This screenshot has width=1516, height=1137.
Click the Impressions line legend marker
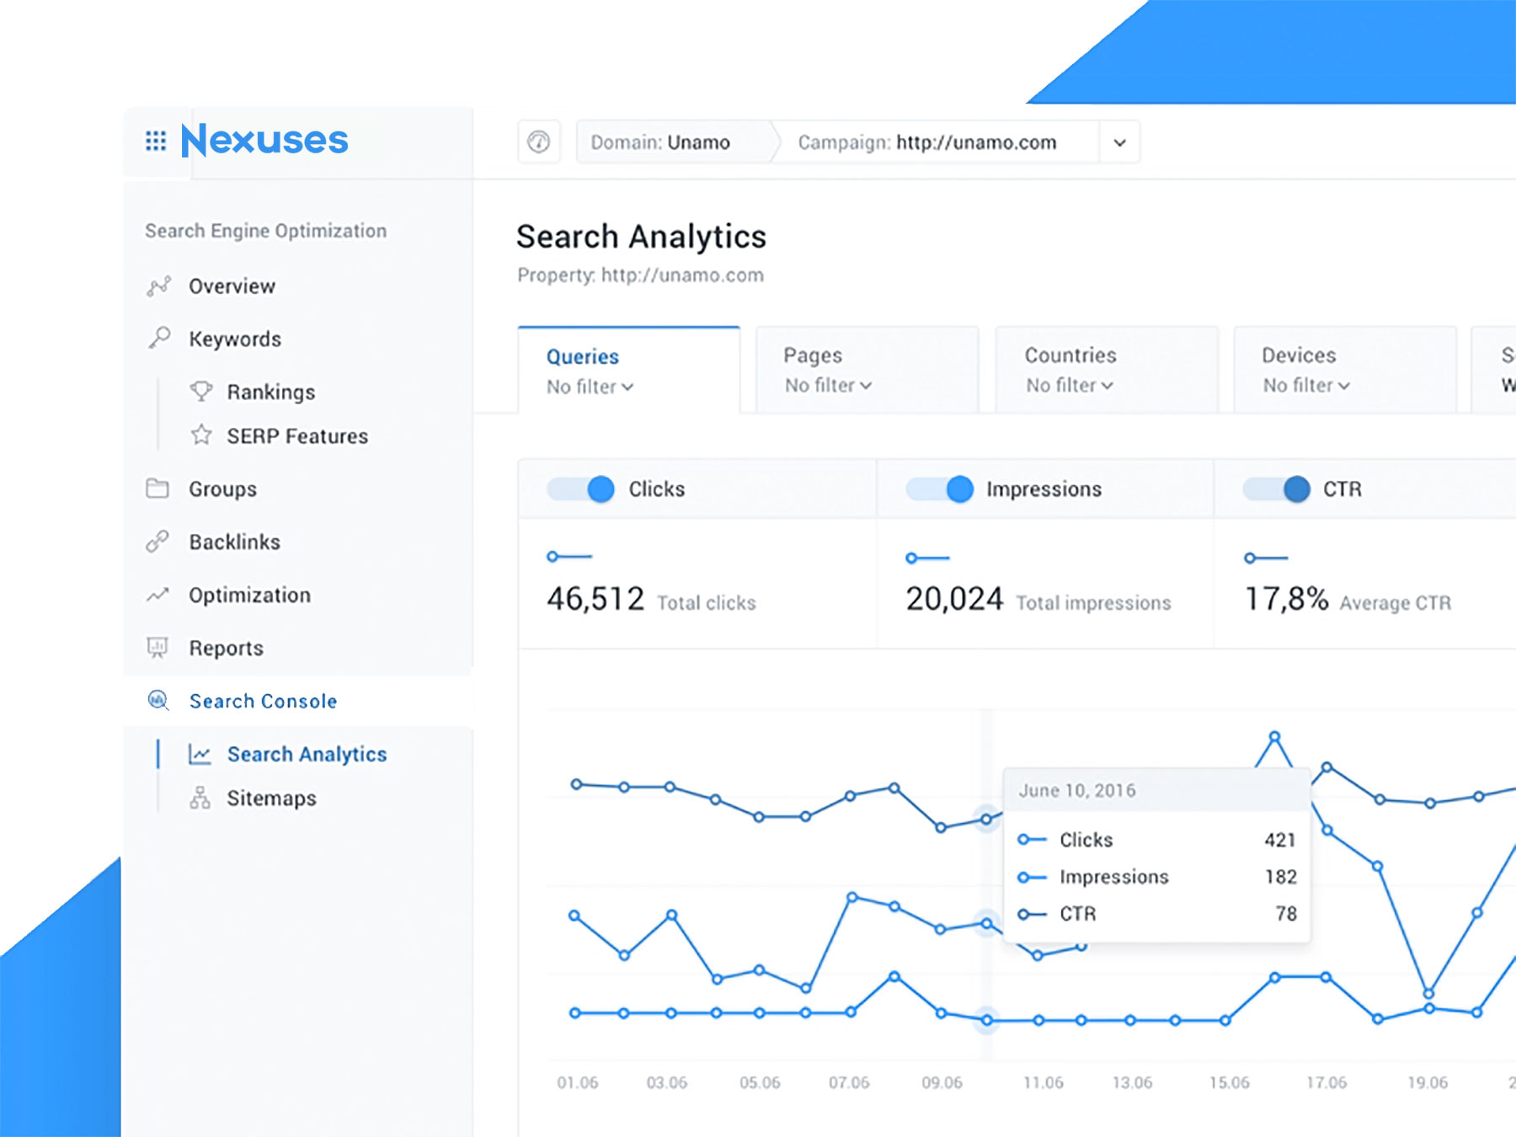927,558
